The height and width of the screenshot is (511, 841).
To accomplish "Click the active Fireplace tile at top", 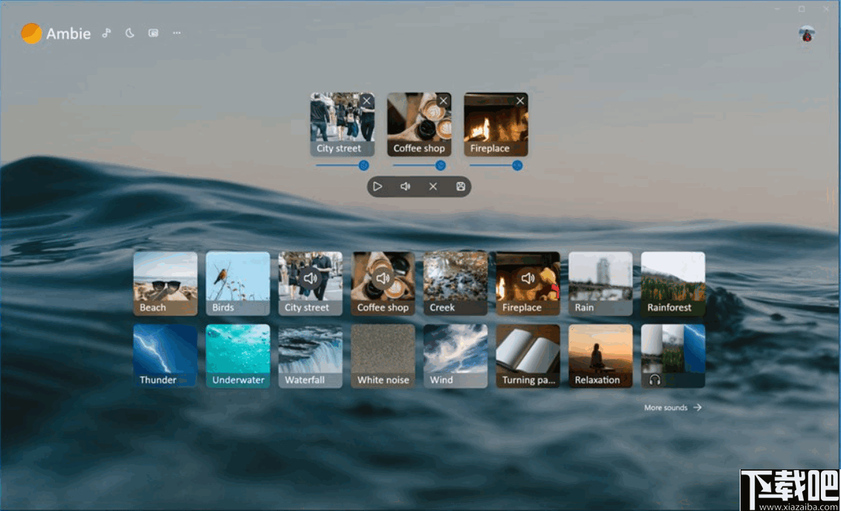I will (x=496, y=124).
